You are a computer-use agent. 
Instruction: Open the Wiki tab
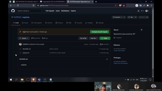click(x=69, y=23)
